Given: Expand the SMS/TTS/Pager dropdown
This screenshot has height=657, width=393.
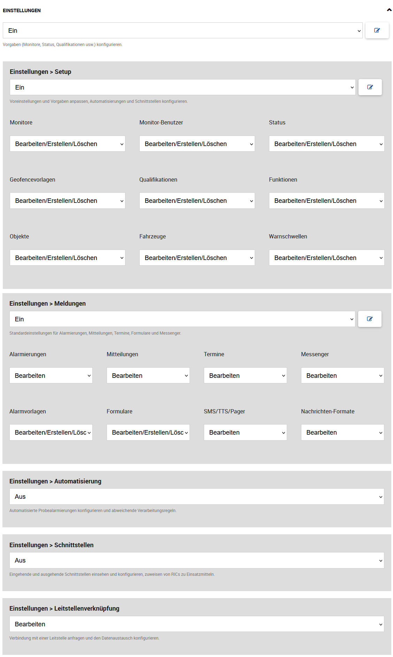Looking at the screenshot, I should (x=245, y=433).
